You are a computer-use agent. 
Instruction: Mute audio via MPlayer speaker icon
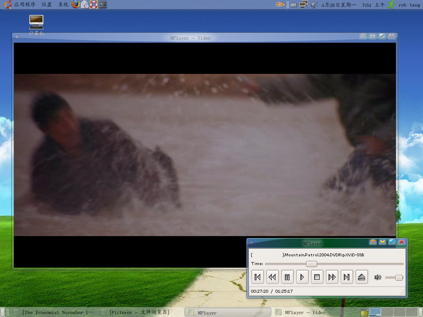(378, 277)
